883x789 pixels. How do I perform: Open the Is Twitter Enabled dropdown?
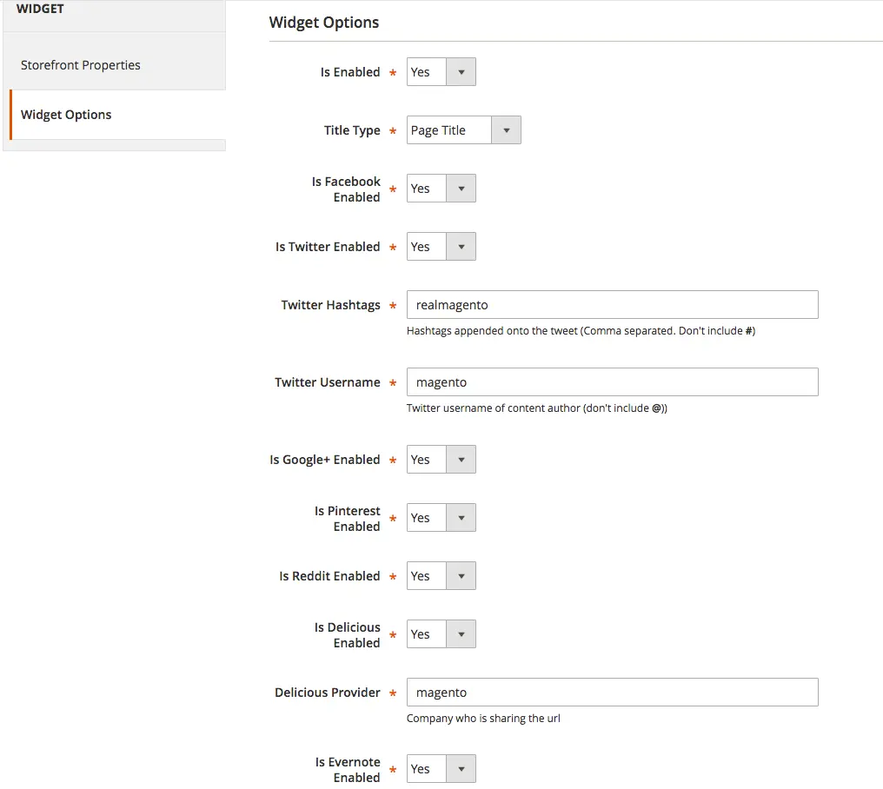[441, 247]
